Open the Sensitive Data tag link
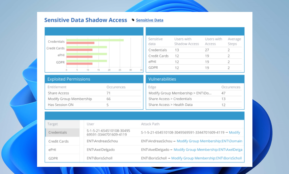This screenshot has width=289, height=174. tap(149, 20)
